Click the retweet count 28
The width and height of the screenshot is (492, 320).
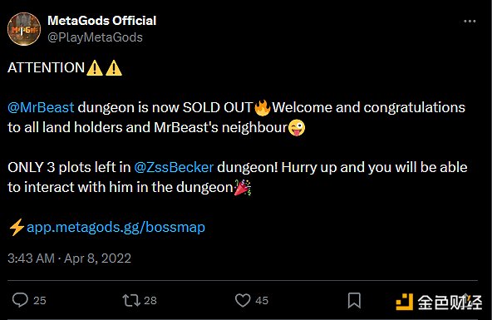tap(150, 301)
